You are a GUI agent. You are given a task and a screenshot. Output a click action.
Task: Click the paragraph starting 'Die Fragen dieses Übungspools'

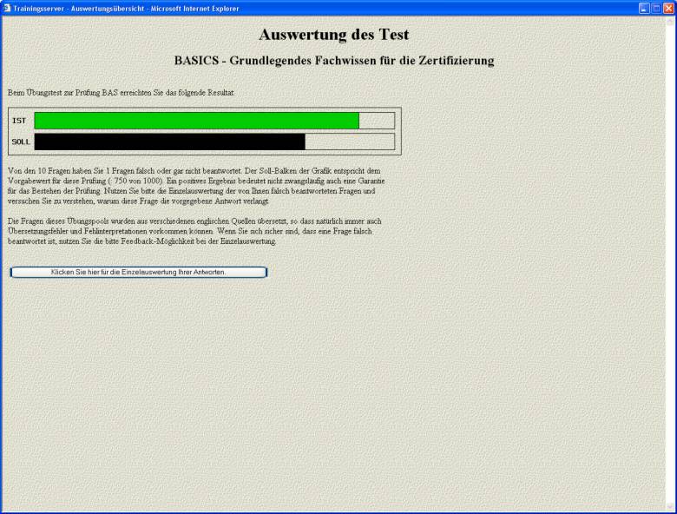[193, 231]
